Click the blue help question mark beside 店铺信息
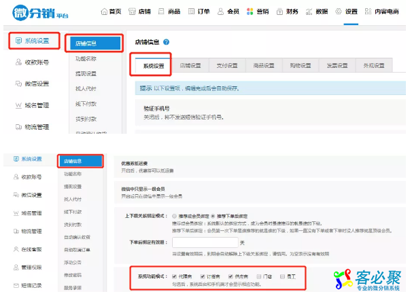The height and width of the screenshot is (294, 410). (x=167, y=42)
